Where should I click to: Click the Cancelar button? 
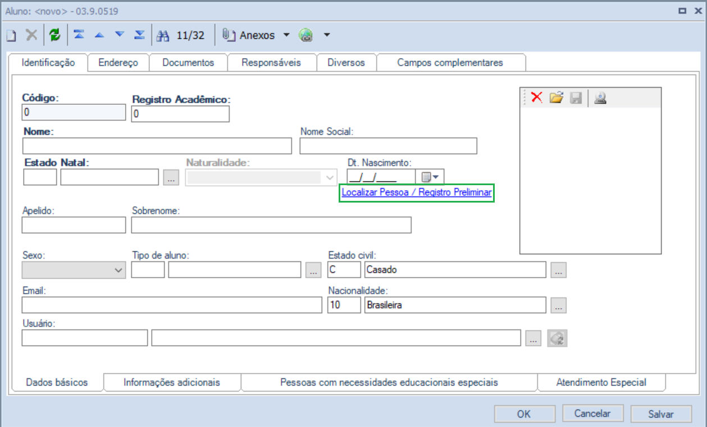pyautogui.click(x=592, y=414)
